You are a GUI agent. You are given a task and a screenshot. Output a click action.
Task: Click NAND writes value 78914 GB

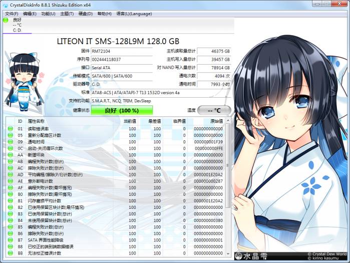pos(214,68)
